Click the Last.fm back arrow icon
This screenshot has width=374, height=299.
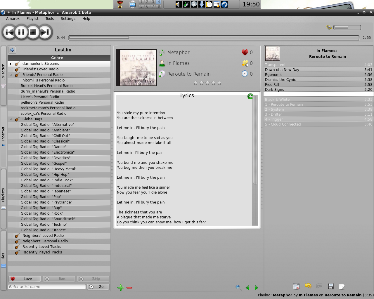click(x=12, y=50)
